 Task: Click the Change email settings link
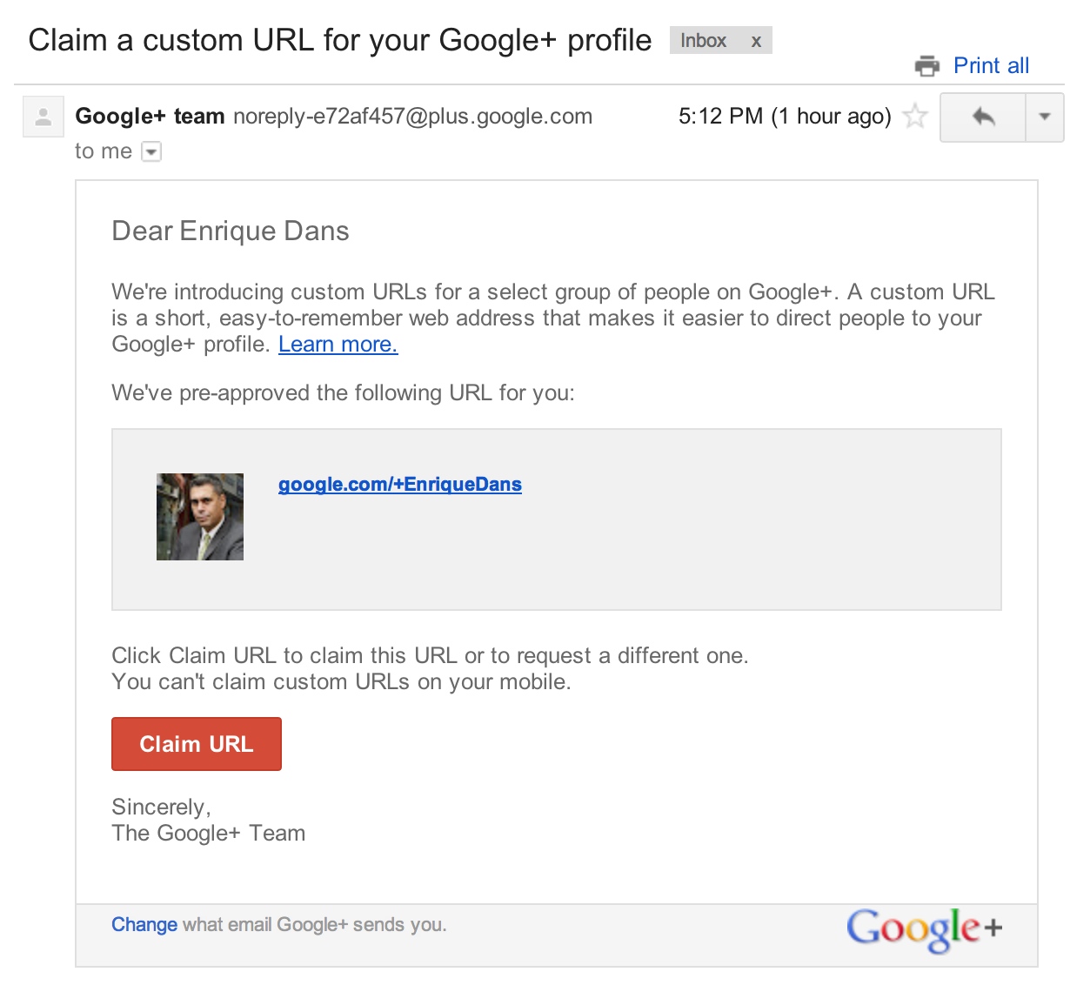click(x=144, y=925)
